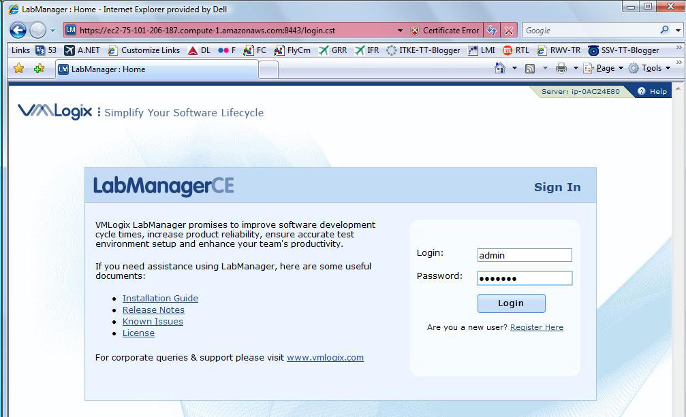The width and height of the screenshot is (686, 417).
Task: Click the VMLogix logo
Action: [x=54, y=112]
